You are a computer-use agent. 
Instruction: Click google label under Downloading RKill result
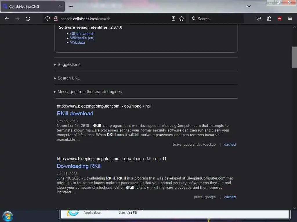210,197
